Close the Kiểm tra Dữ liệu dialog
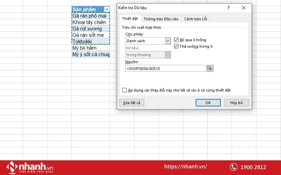The image size is (281, 175). tap(244, 8)
